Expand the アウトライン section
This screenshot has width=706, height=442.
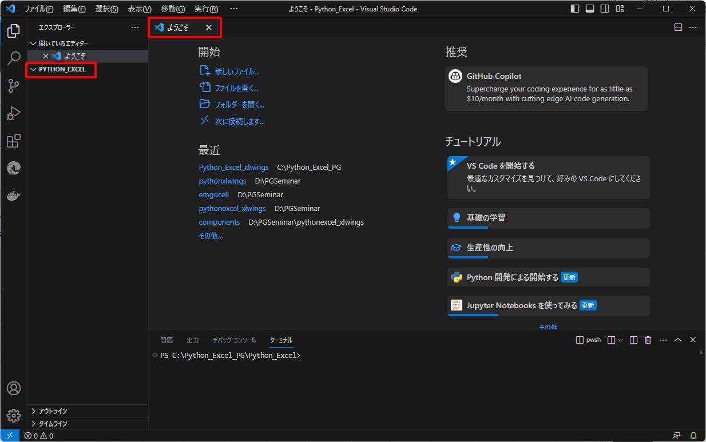(x=88, y=411)
